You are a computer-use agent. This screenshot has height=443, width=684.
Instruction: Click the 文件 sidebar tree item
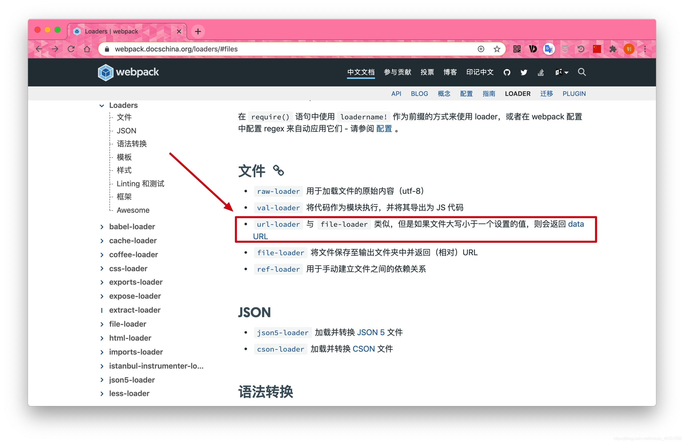[124, 117]
